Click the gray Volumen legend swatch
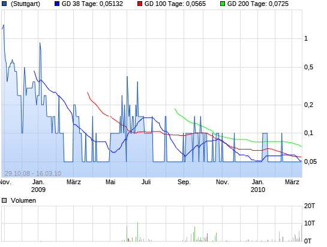The height and width of the screenshot is (247, 327). [x=4, y=200]
